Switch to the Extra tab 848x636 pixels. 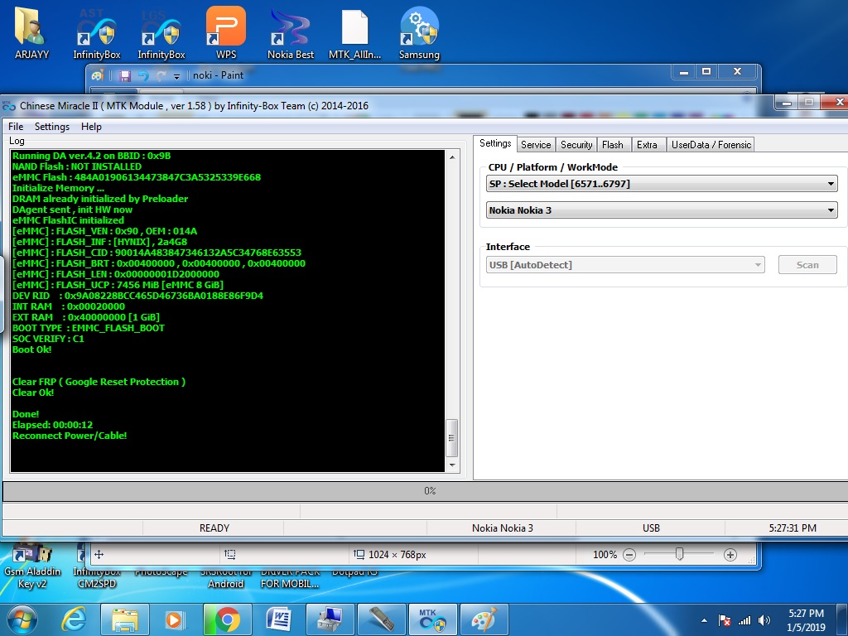[647, 144]
